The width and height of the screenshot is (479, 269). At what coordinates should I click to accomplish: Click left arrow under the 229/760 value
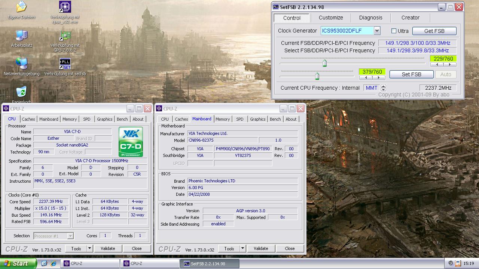437,65
